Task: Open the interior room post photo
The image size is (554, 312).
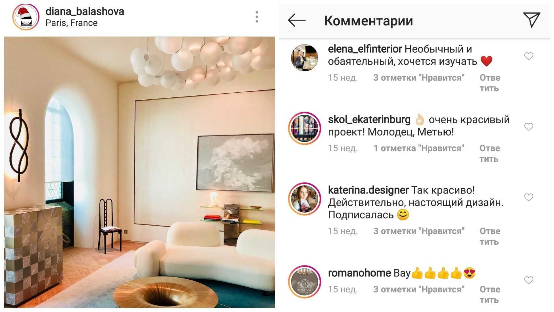Action: (x=139, y=172)
